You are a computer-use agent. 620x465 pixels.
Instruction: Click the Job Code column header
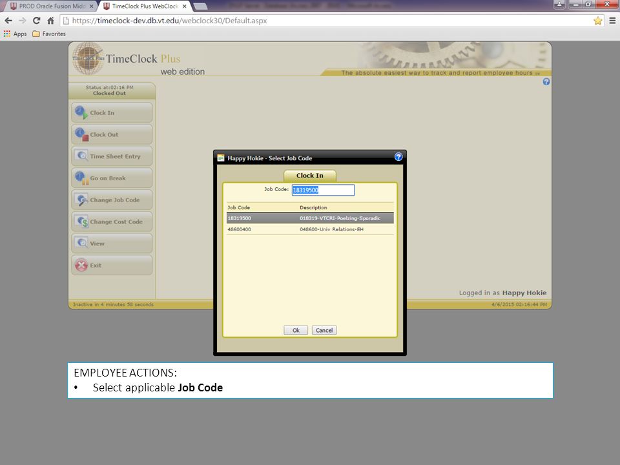pos(238,207)
